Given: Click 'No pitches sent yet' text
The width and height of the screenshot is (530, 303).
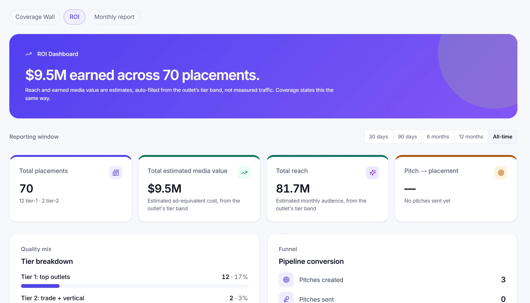Looking at the screenshot, I should point(427,201).
